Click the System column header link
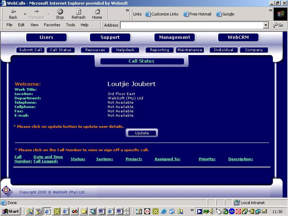Screen dimensions: 288x216 tap(104, 159)
